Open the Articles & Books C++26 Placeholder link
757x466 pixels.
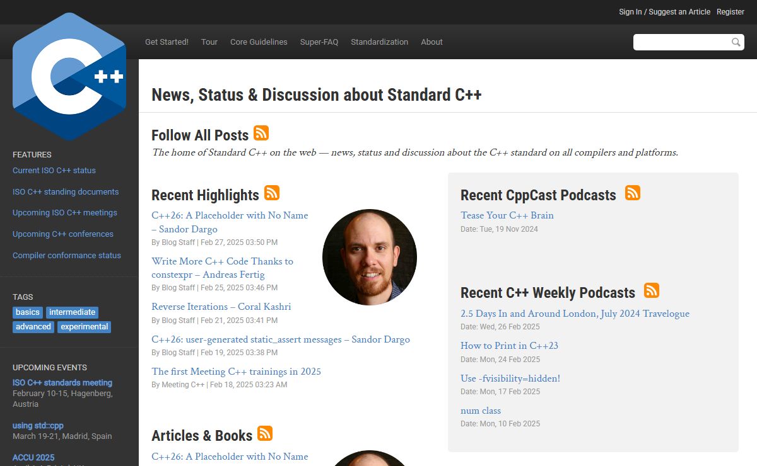pyautogui.click(x=230, y=457)
